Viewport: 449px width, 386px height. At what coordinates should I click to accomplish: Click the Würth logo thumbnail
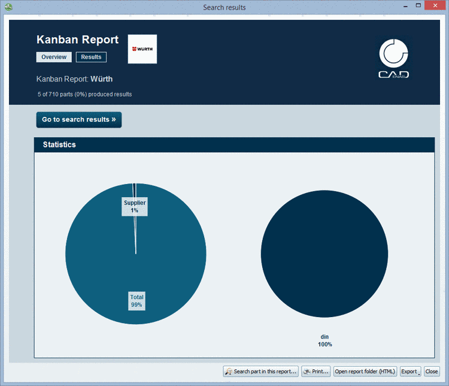[142, 49]
